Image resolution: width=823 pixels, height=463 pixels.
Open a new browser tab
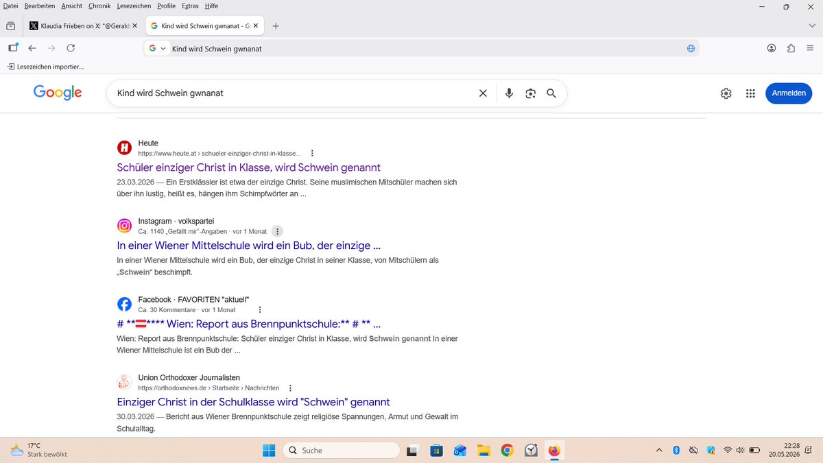pos(276,26)
